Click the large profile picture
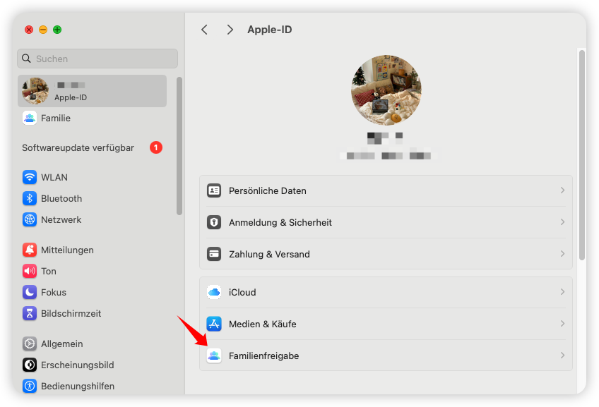 386,90
